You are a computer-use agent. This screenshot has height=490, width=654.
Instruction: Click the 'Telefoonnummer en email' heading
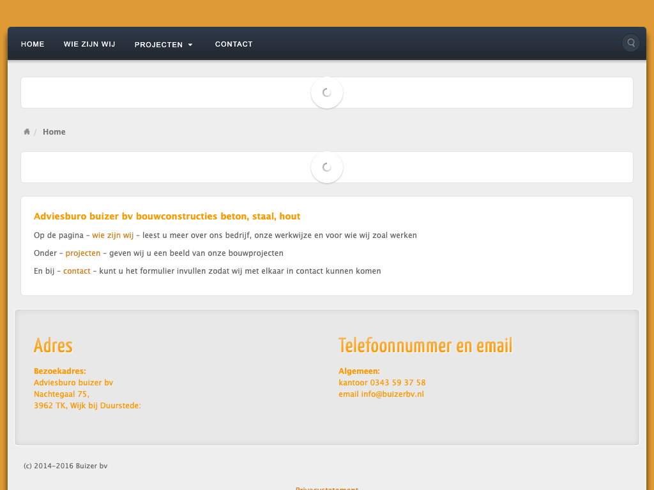coord(425,345)
